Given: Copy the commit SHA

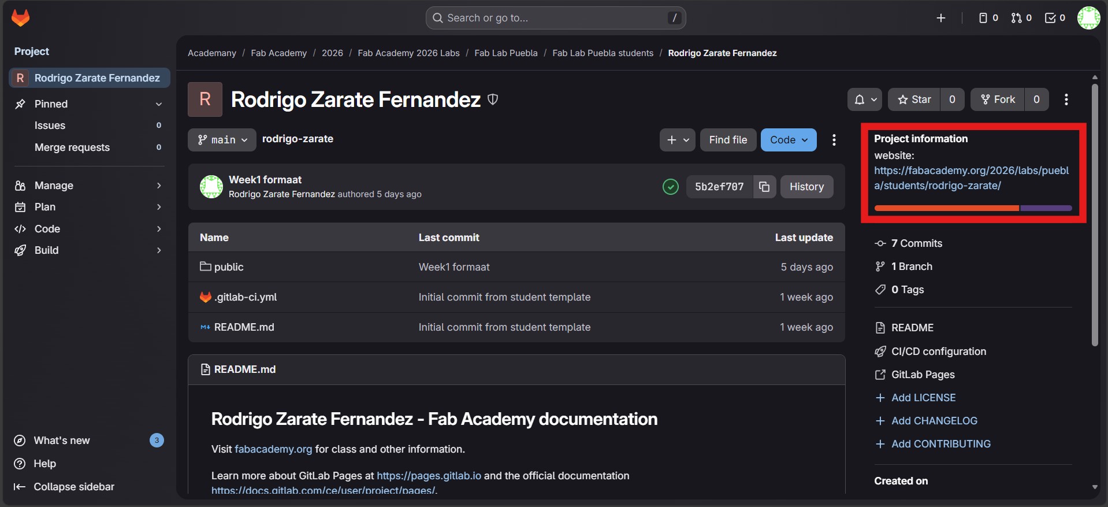Looking at the screenshot, I should [764, 187].
